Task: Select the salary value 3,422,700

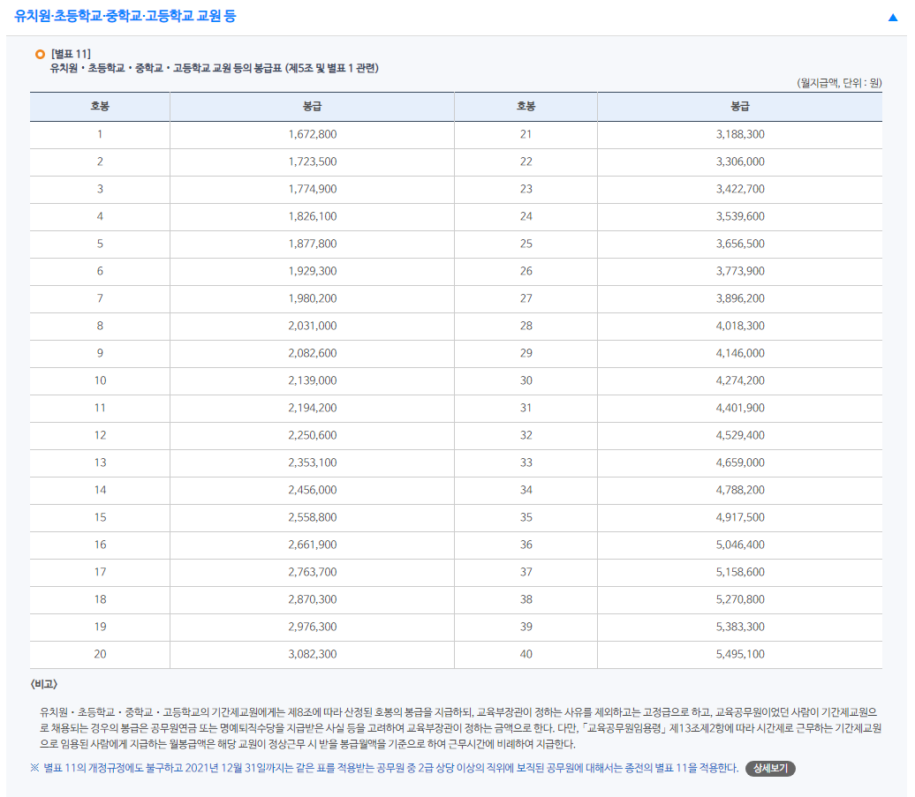Action: point(740,189)
